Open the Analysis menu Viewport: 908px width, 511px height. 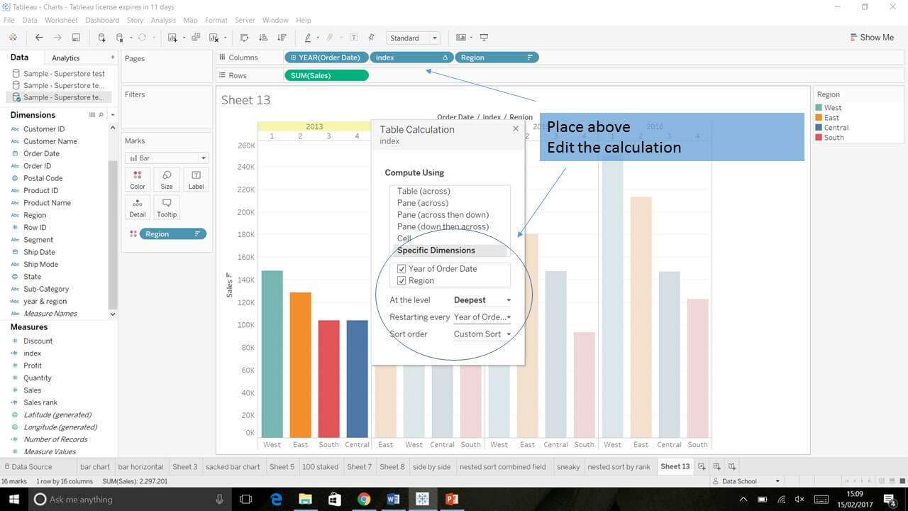[163, 21]
